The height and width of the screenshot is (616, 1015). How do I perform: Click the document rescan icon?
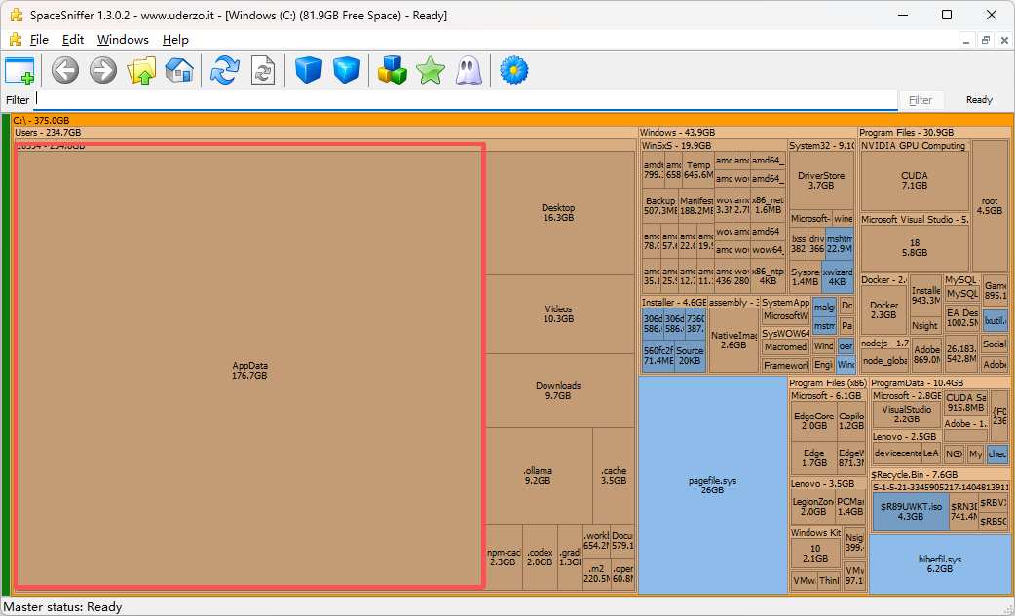click(x=263, y=70)
